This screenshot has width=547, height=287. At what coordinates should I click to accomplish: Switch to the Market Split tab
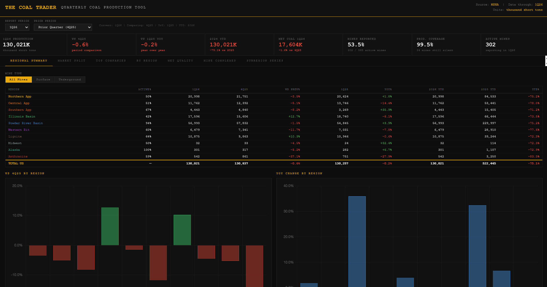(x=71, y=61)
